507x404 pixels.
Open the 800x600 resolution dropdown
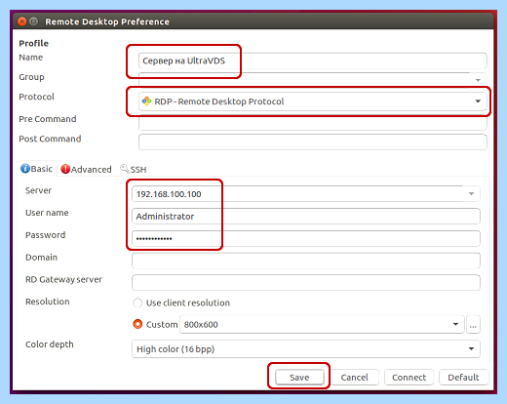pyautogui.click(x=322, y=324)
